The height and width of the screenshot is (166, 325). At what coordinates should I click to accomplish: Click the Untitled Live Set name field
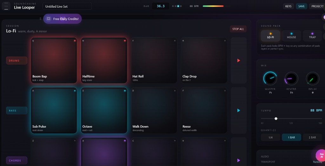67,6
